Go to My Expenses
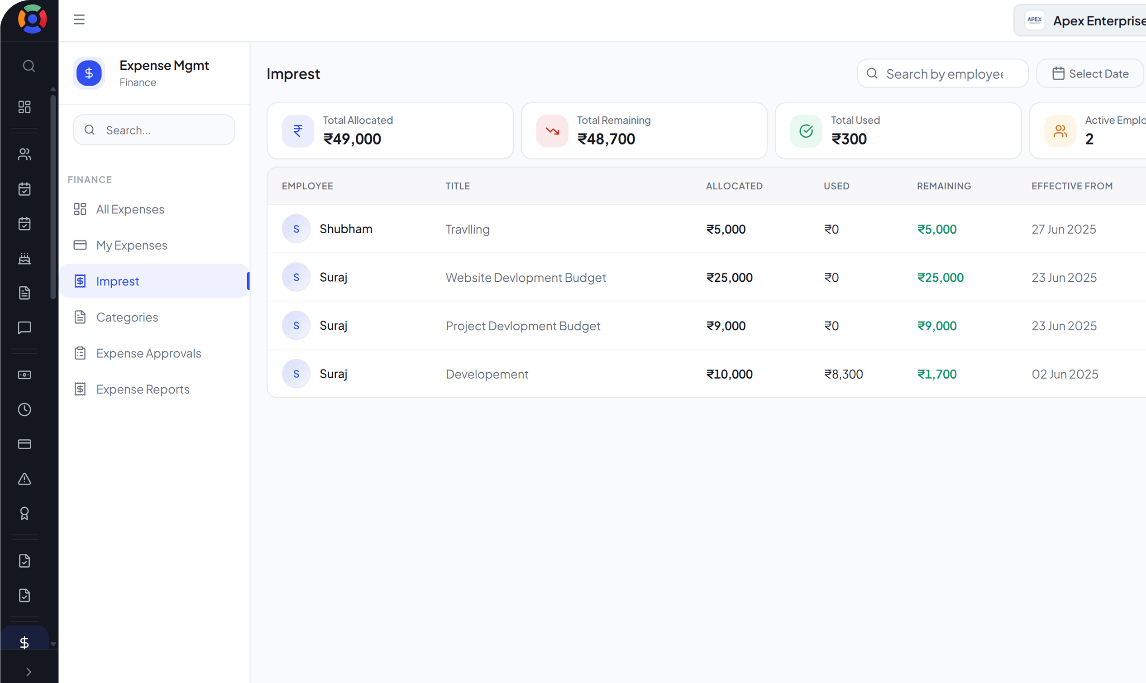Image resolution: width=1146 pixels, height=683 pixels. (x=154, y=245)
